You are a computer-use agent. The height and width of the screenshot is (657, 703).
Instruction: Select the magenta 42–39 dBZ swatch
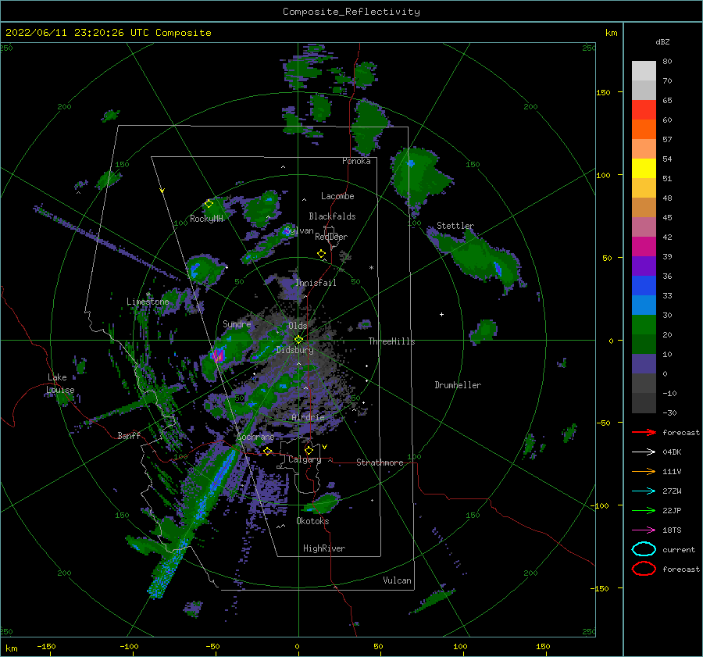click(644, 247)
